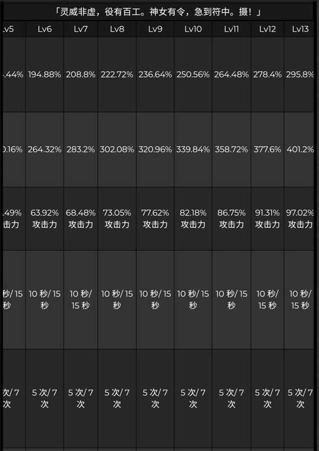Select the Lv9 column header
The image size is (319, 451).
click(x=155, y=29)
